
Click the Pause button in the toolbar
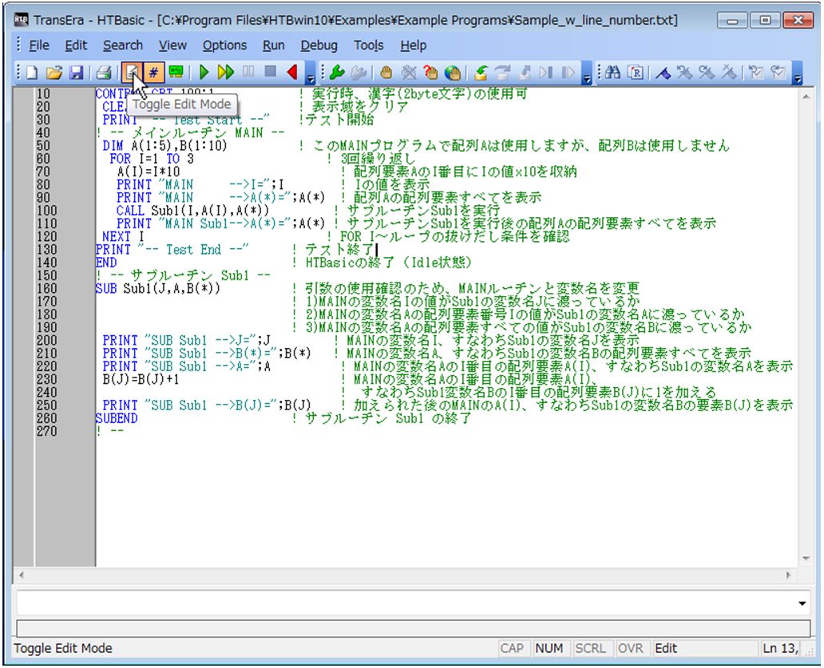click(x=248, y=72)
